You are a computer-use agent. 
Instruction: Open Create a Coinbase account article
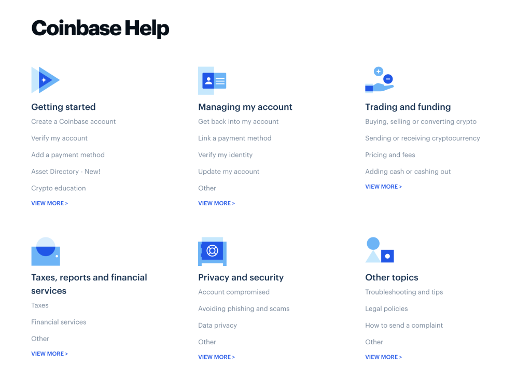pyautogui.click(x=74, y=122)
